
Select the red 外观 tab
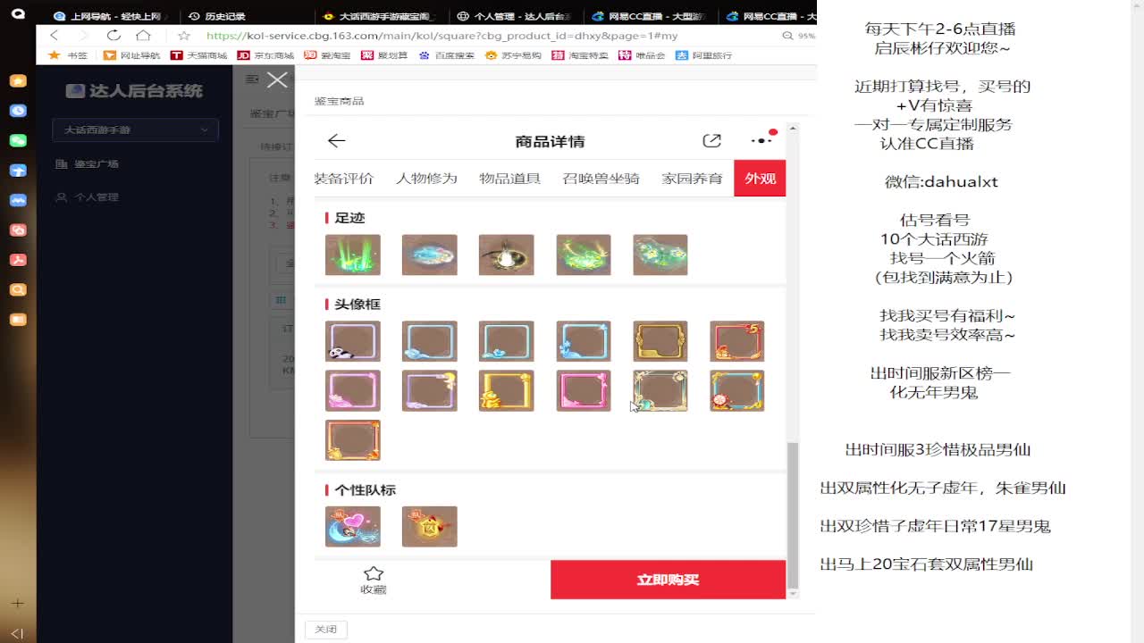[760, 179]
